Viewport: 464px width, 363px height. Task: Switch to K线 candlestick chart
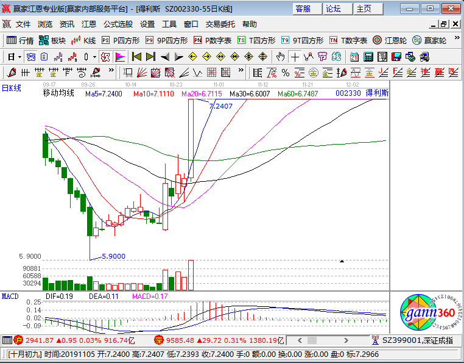coord(83,40)
